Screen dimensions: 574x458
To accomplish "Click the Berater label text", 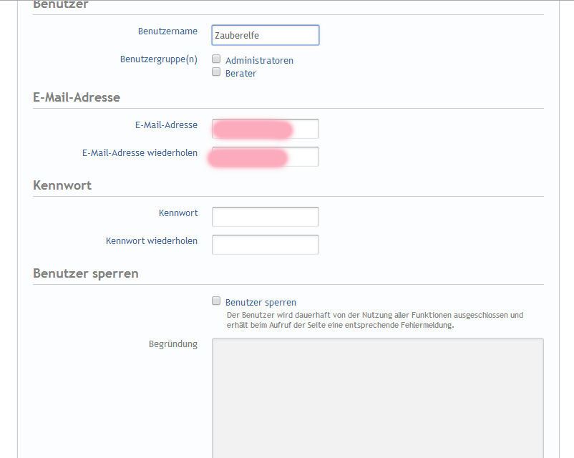I will tap(240, 74).
